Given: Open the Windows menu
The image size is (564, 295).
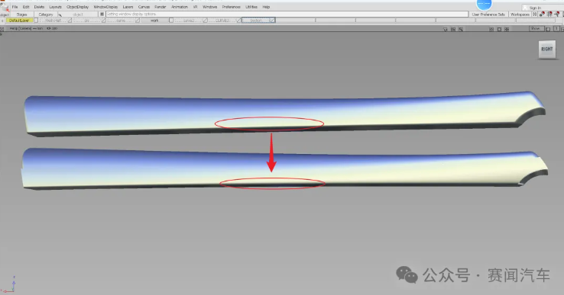Looking at the screenshot, I should point(209,7).
